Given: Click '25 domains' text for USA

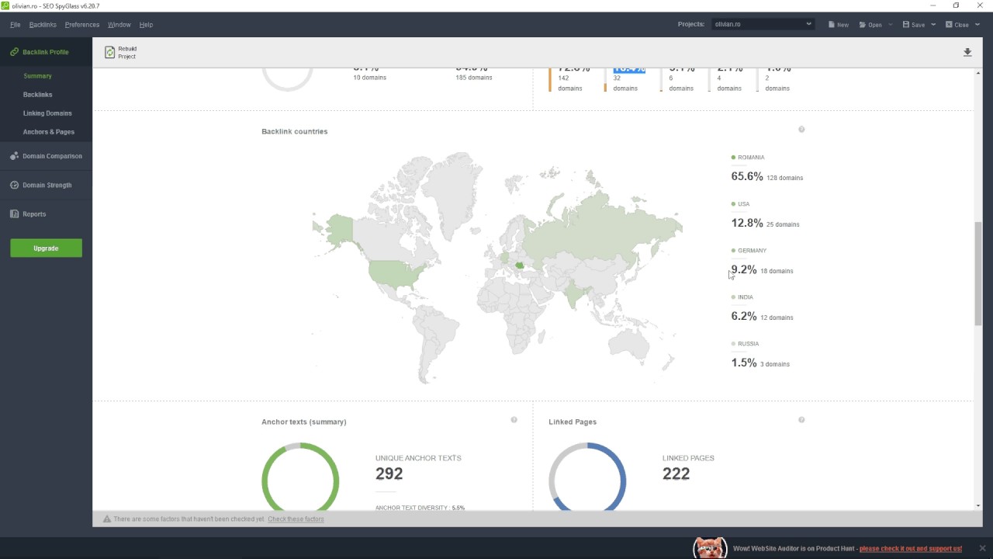Looking at the screenshot, I should click(x=783, y=224).
